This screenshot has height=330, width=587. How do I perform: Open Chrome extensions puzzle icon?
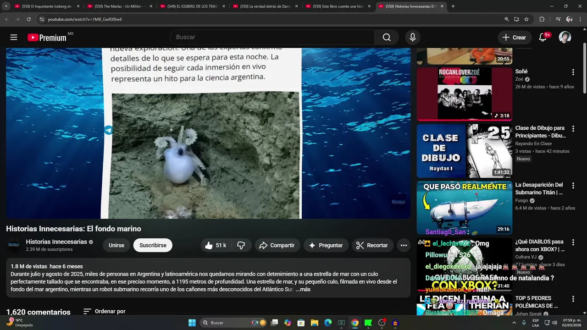coord(542,19)
